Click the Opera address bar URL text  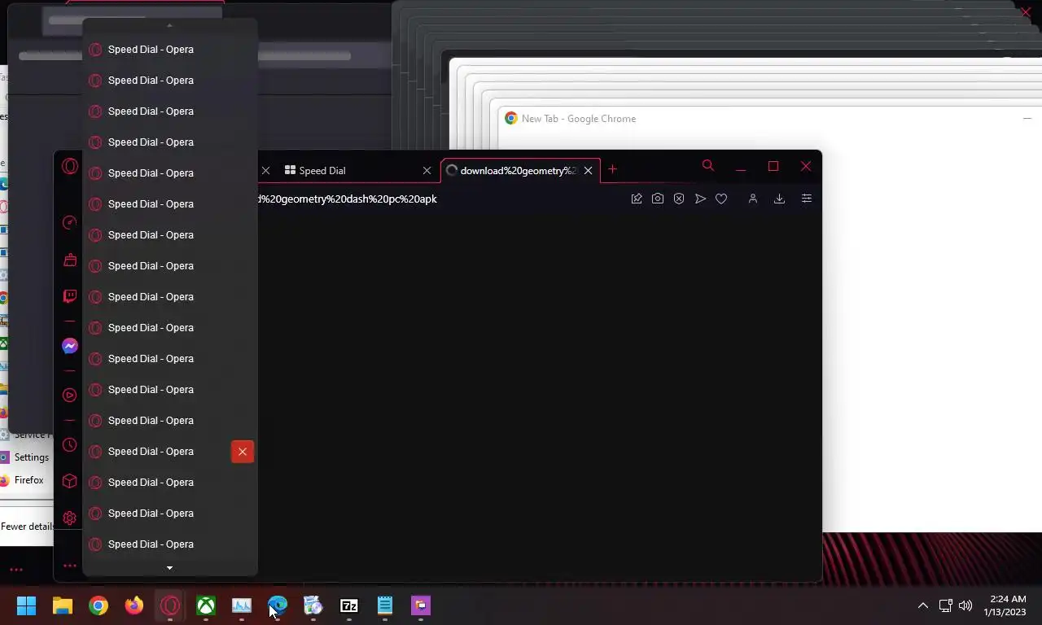click(348, 199)
